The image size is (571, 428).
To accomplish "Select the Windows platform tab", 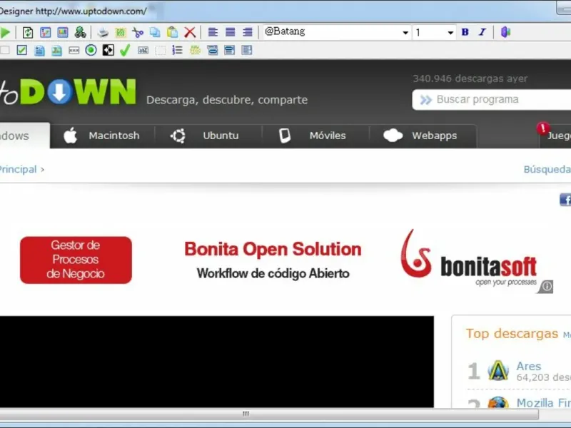I will [24, 136].
